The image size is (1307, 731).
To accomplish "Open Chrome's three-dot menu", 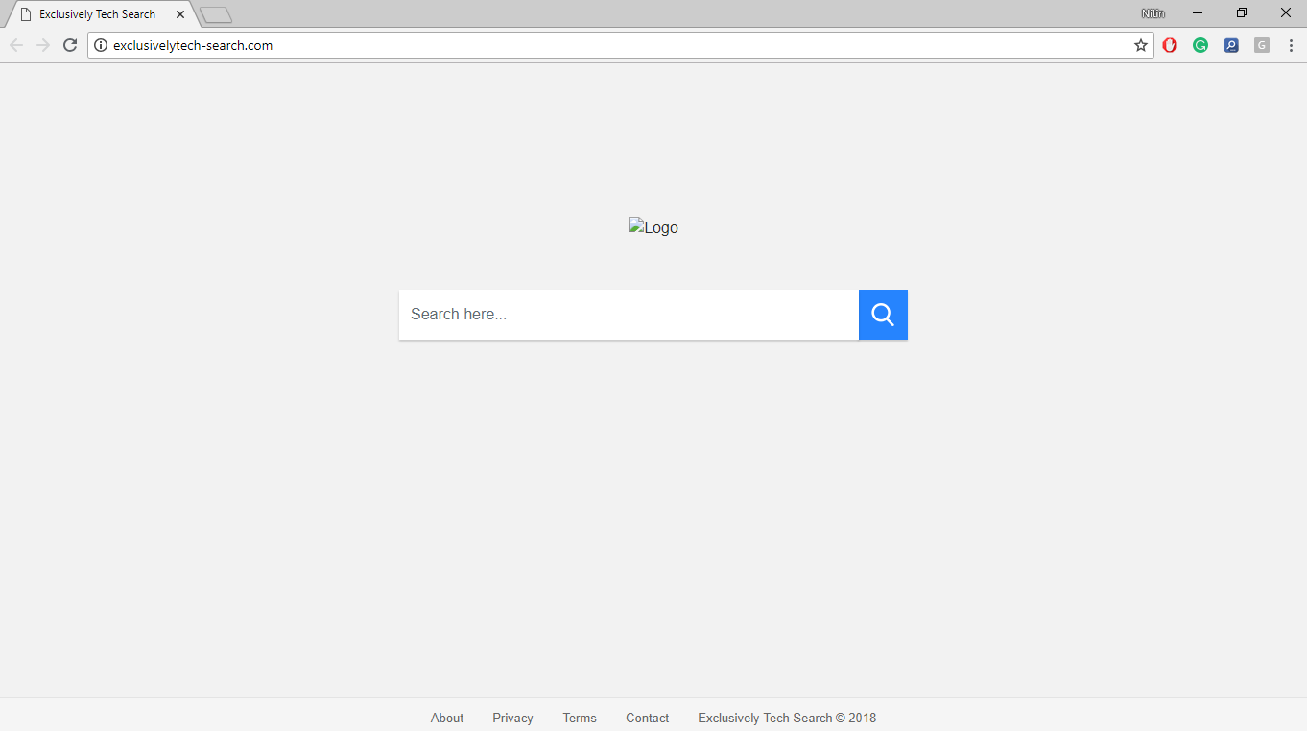I will (1290, 44).
